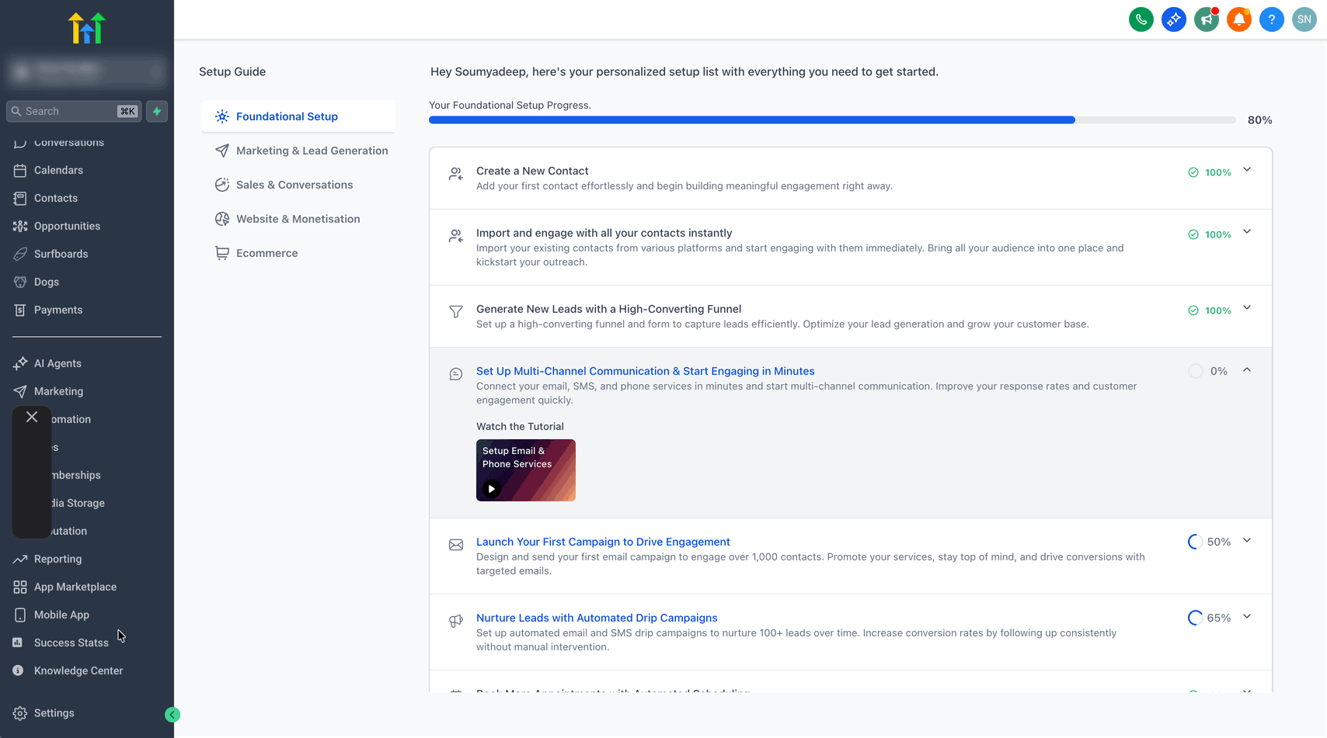
Task: Play the Setup Email & Phone Services tutorial
Action: click(492, 489)
